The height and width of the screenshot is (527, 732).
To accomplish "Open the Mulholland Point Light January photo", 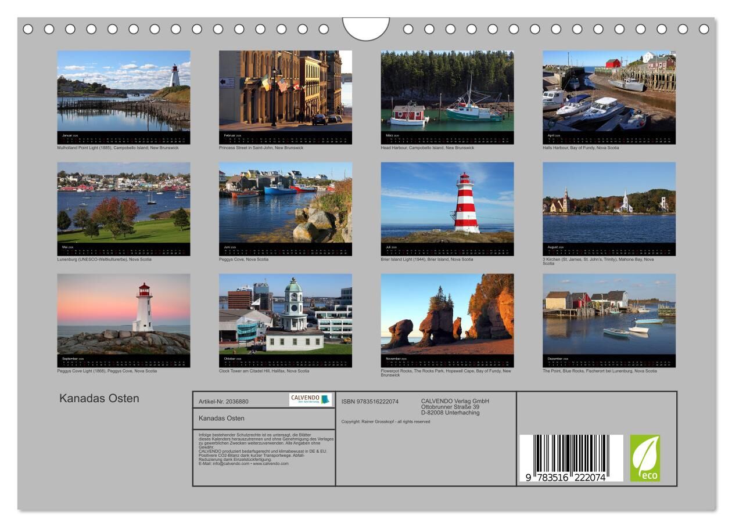I will point(123,91).
